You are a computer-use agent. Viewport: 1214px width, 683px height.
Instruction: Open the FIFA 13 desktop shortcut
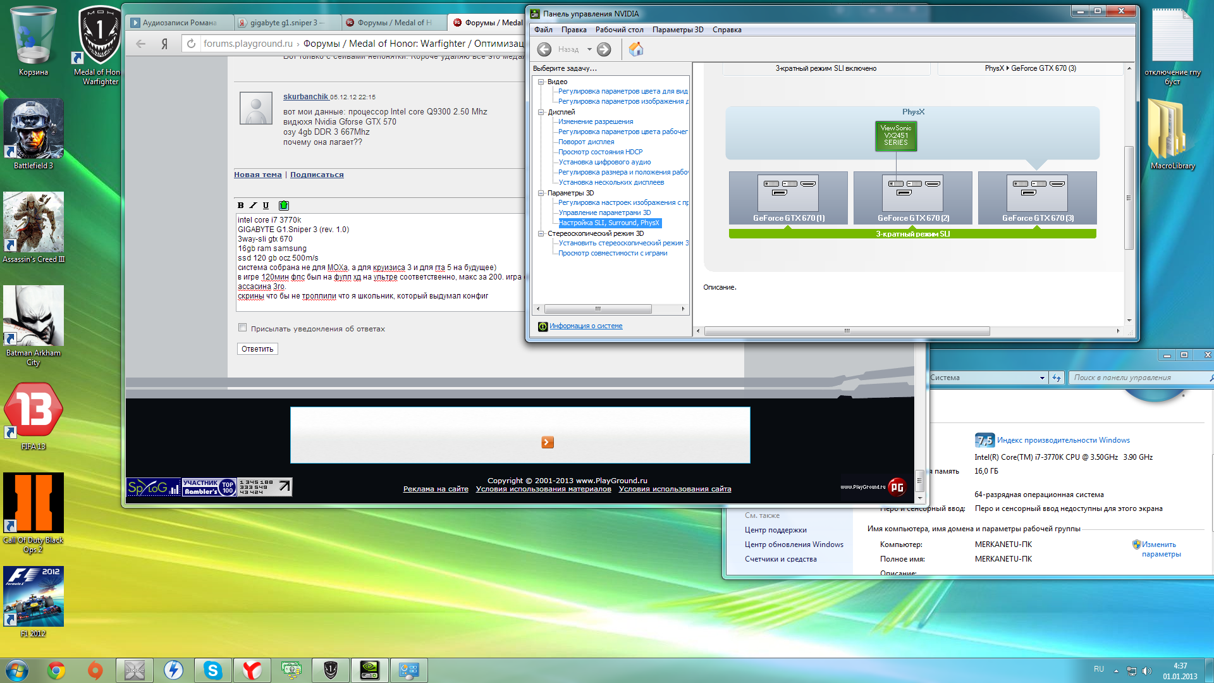(x=34, y=415)
